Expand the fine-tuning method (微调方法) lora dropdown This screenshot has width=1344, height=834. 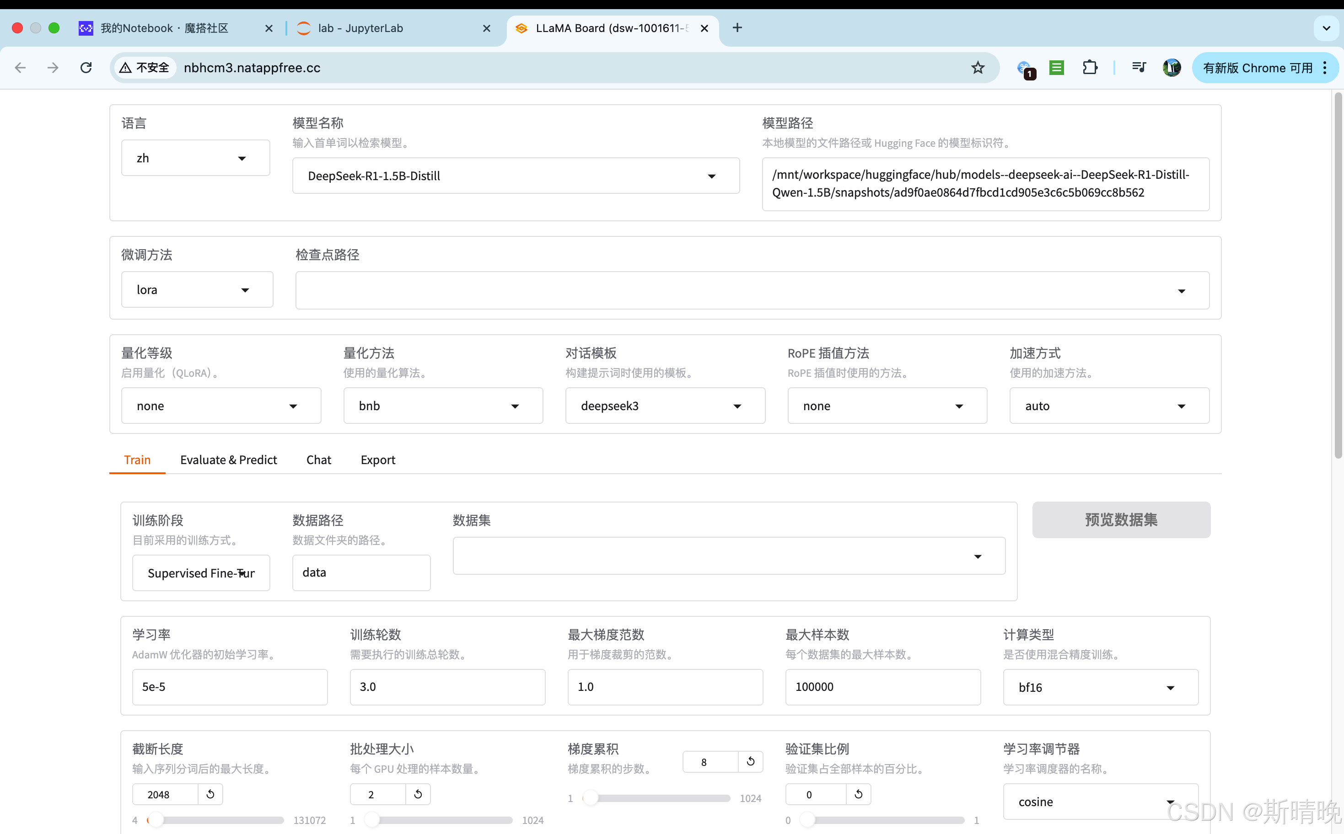pyautogui.click(x=197, y=290)
